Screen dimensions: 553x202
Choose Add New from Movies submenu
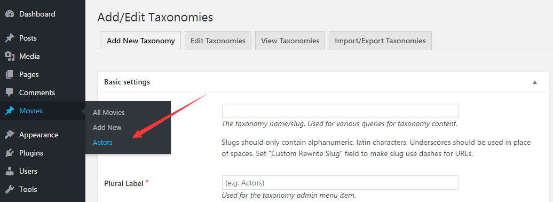[x=107, y=128]
